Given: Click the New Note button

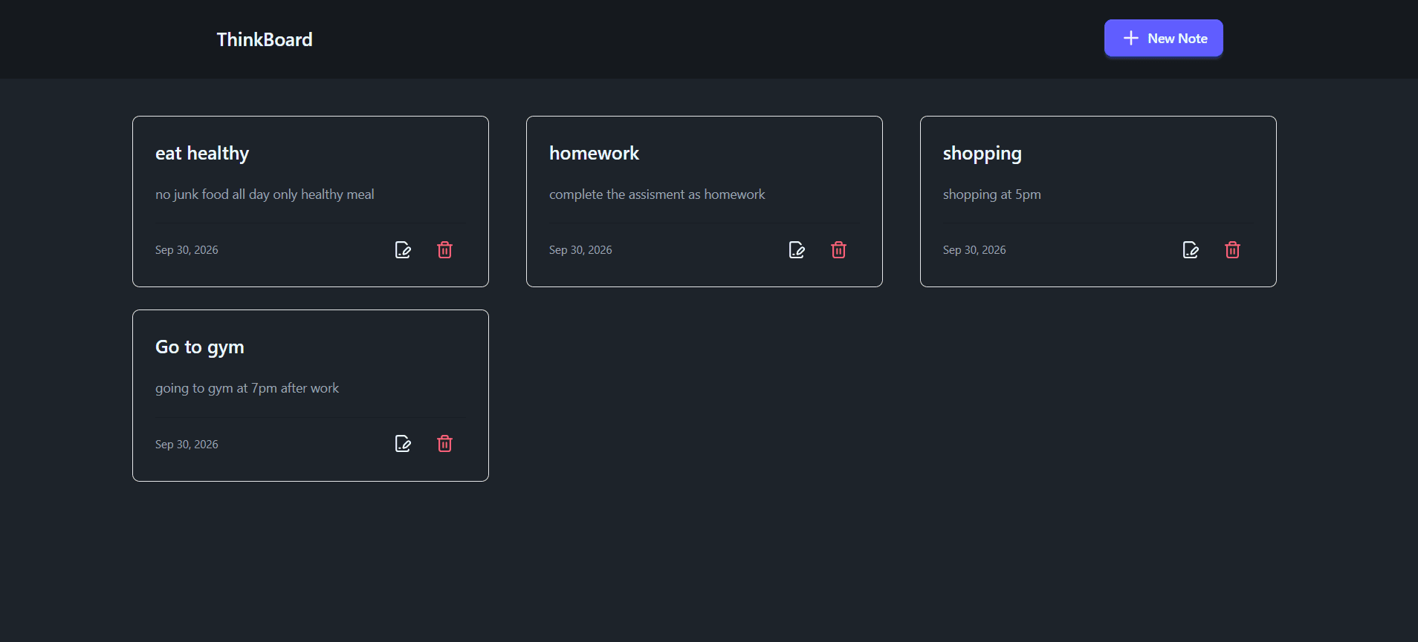Looking at the screenshot, I should 1163,38.
